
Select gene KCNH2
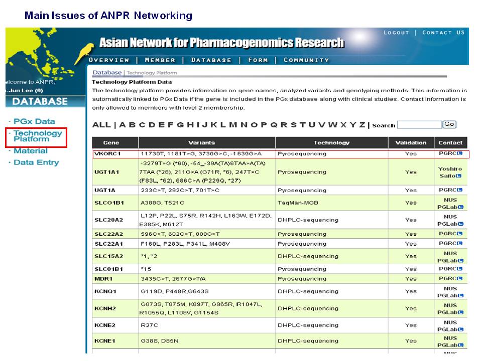(x=105, y=308)
